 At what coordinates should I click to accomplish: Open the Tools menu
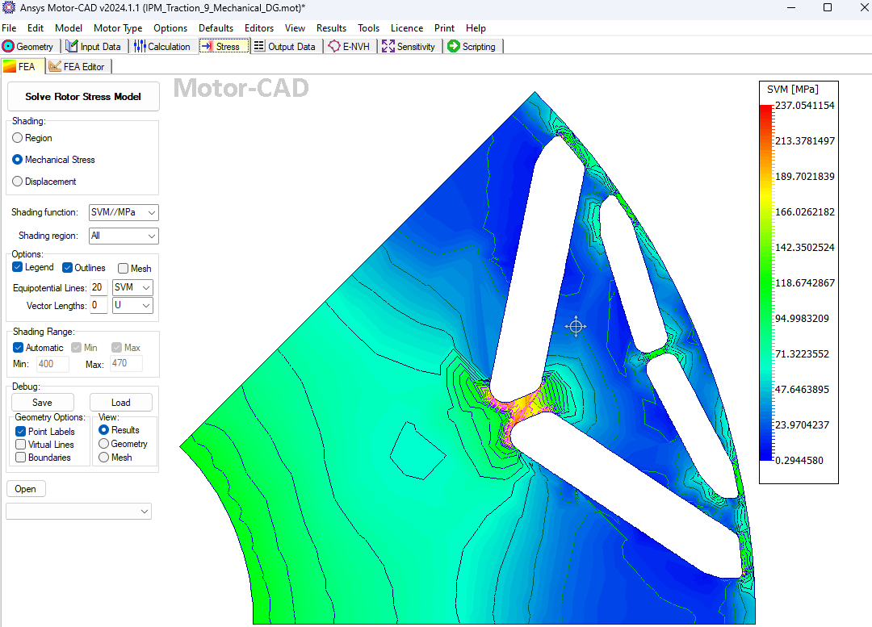click(x=368, y=27)
